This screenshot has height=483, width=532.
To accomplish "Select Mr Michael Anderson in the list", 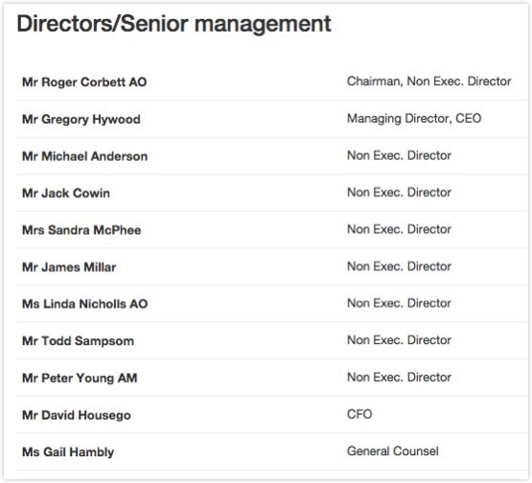I will 84,156.
